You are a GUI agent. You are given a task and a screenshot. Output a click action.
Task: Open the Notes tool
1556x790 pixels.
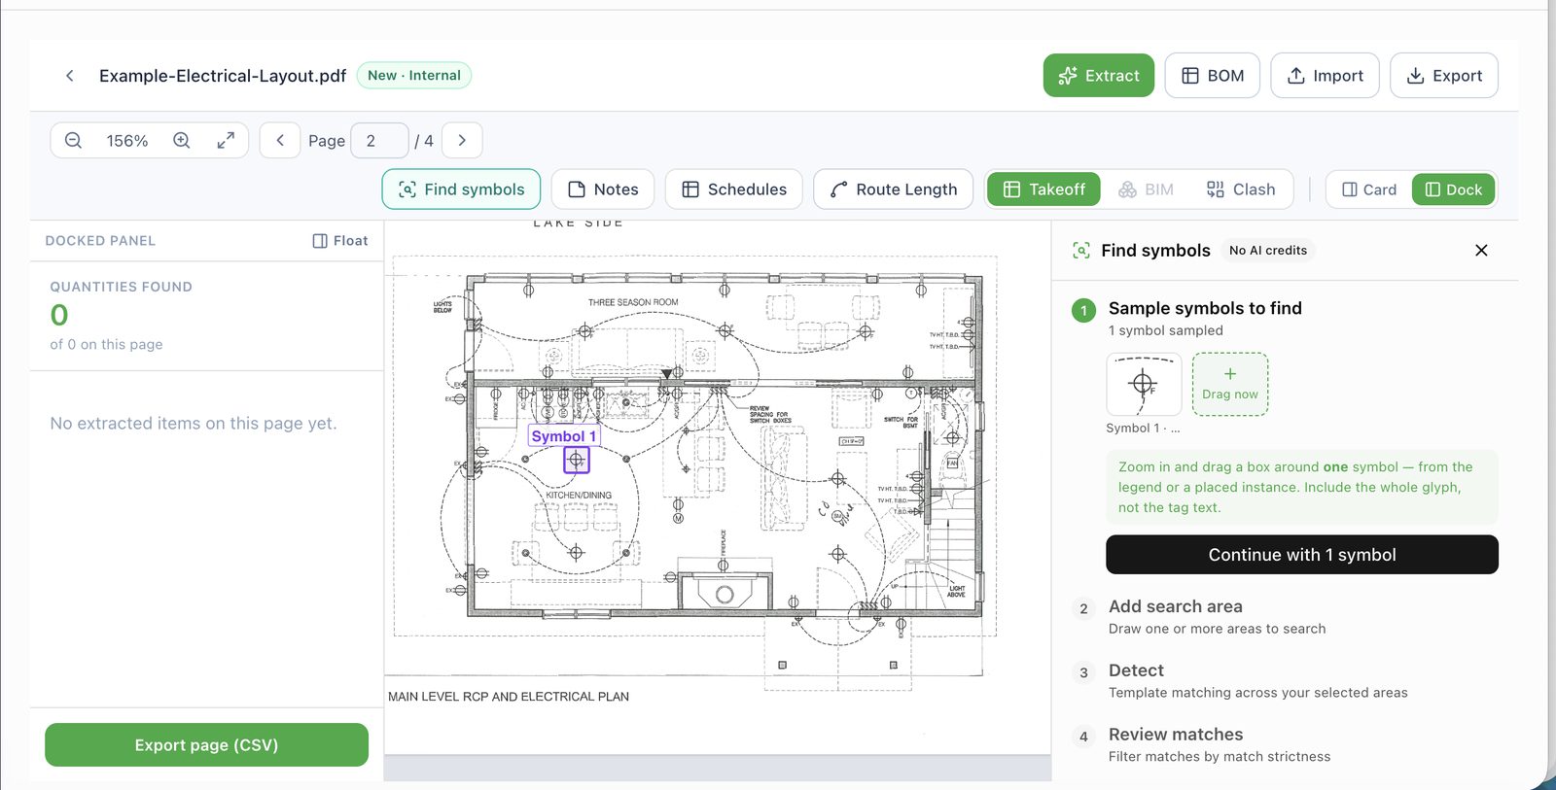pyautogui.click(x=603, y=189)
